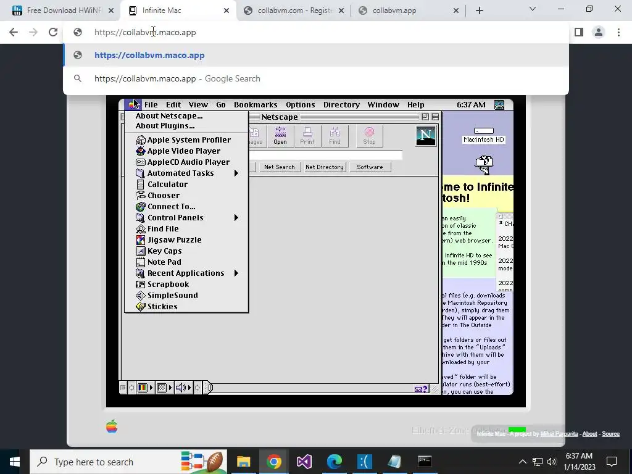
Task: Click the Netscape Stop toolbar button
Action: click(x=369, y=136)
